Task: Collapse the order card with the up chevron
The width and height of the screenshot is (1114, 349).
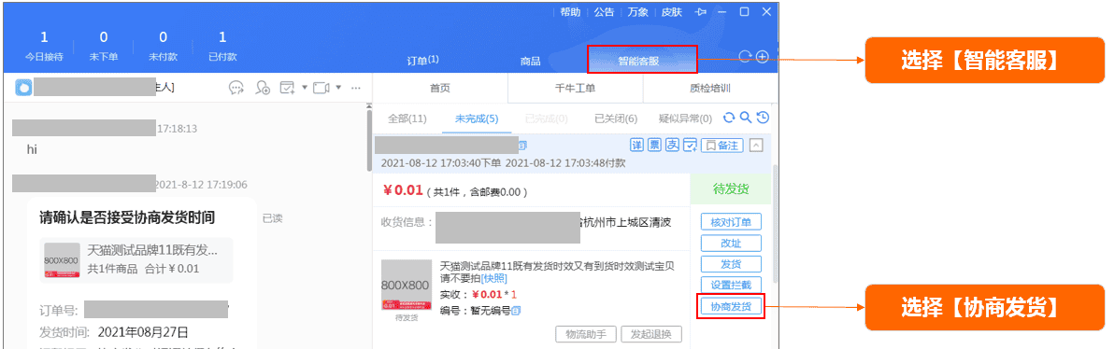Action: [x=757, y=145]
